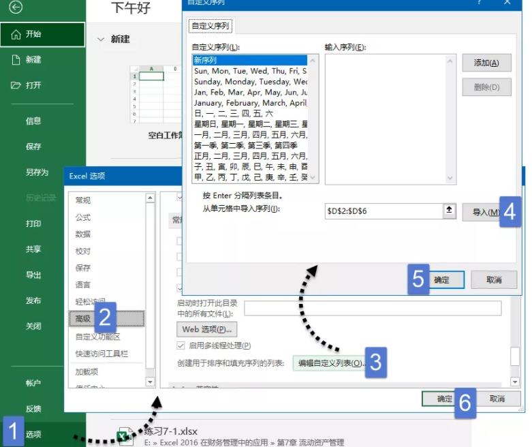This screenshot has height=447, width=532.
Task: Click the 导入 button
Action: pos(482,213)
